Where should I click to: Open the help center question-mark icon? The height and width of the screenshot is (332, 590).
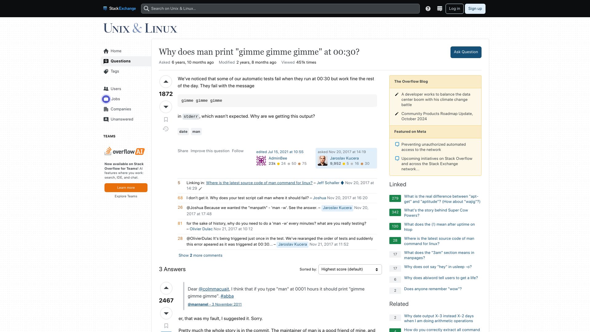pyautogui.click(x=428, y=9)
